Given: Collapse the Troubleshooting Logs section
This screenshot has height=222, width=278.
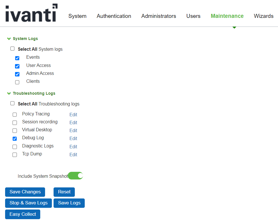Looking at the screenshot, I should pyautogui.click(x=9, y=93).
